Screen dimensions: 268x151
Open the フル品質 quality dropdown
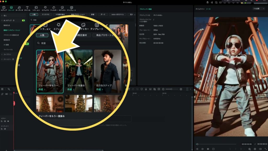pos(258,9)
